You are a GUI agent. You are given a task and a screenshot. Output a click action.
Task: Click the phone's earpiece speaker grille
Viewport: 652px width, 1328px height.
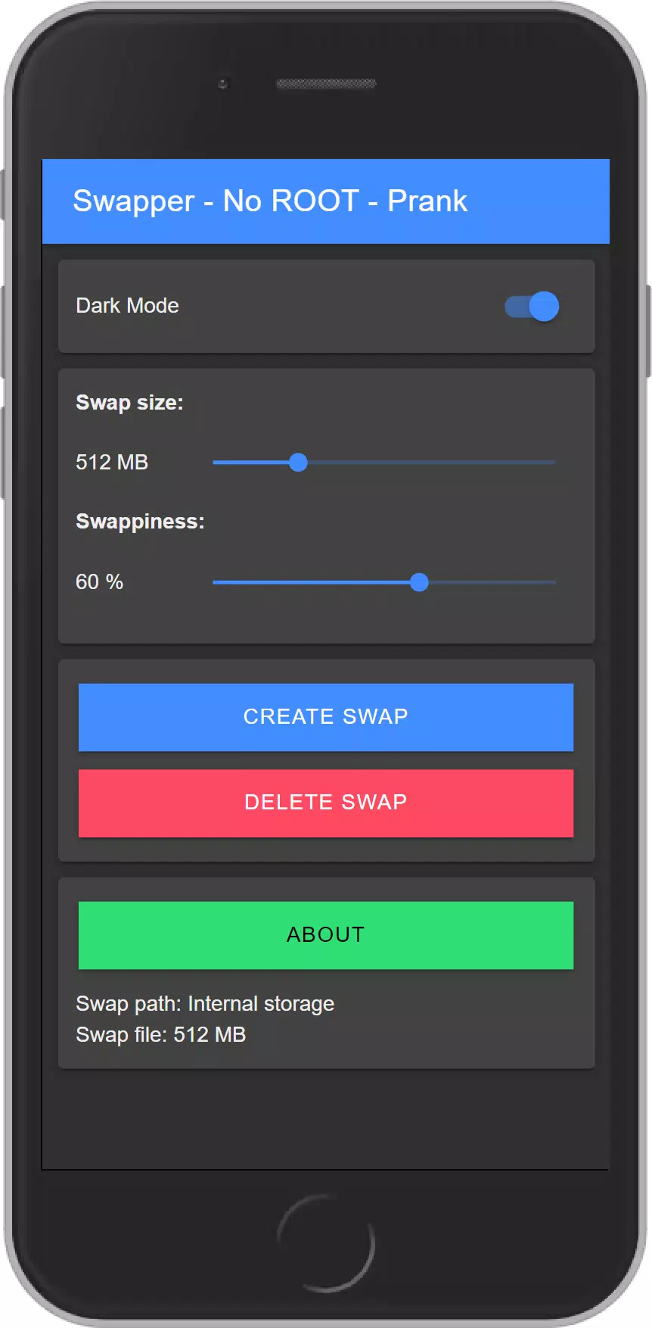click(326, 83)
